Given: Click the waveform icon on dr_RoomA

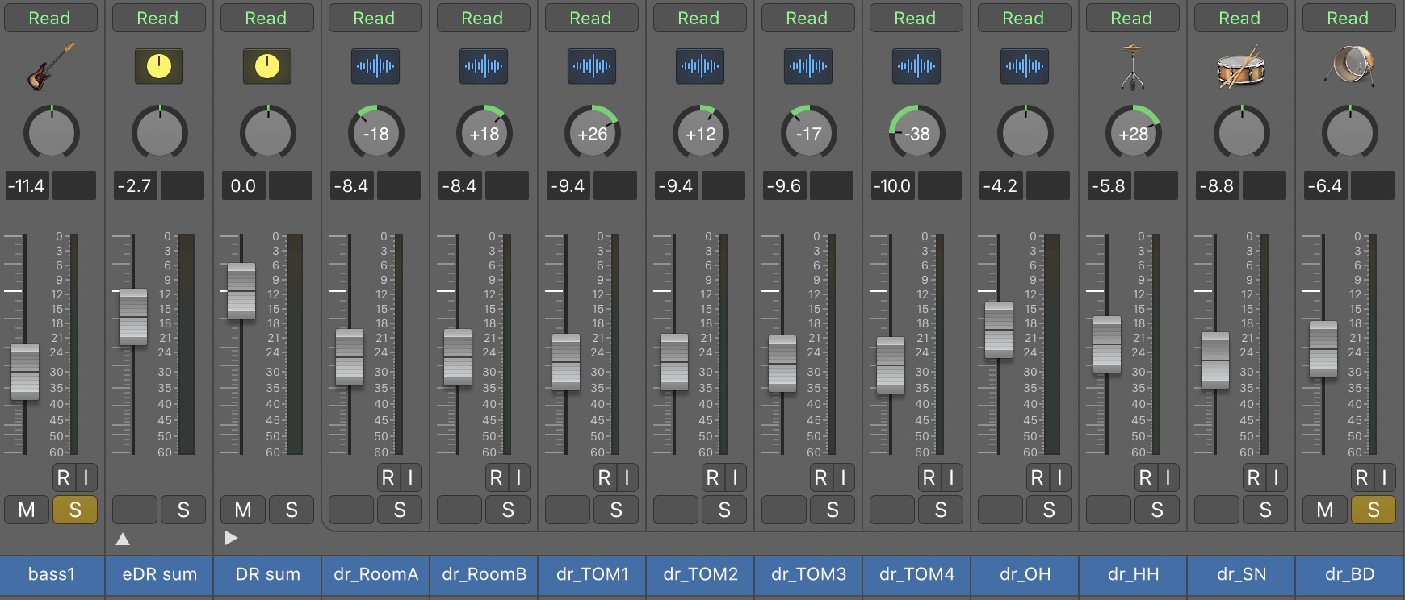Looking at the screenshot, I should click(x=375, y=66).
